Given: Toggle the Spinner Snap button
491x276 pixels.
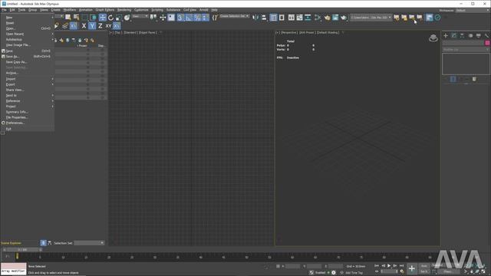Looking at the screenshot, I should (x=205, y=18).
